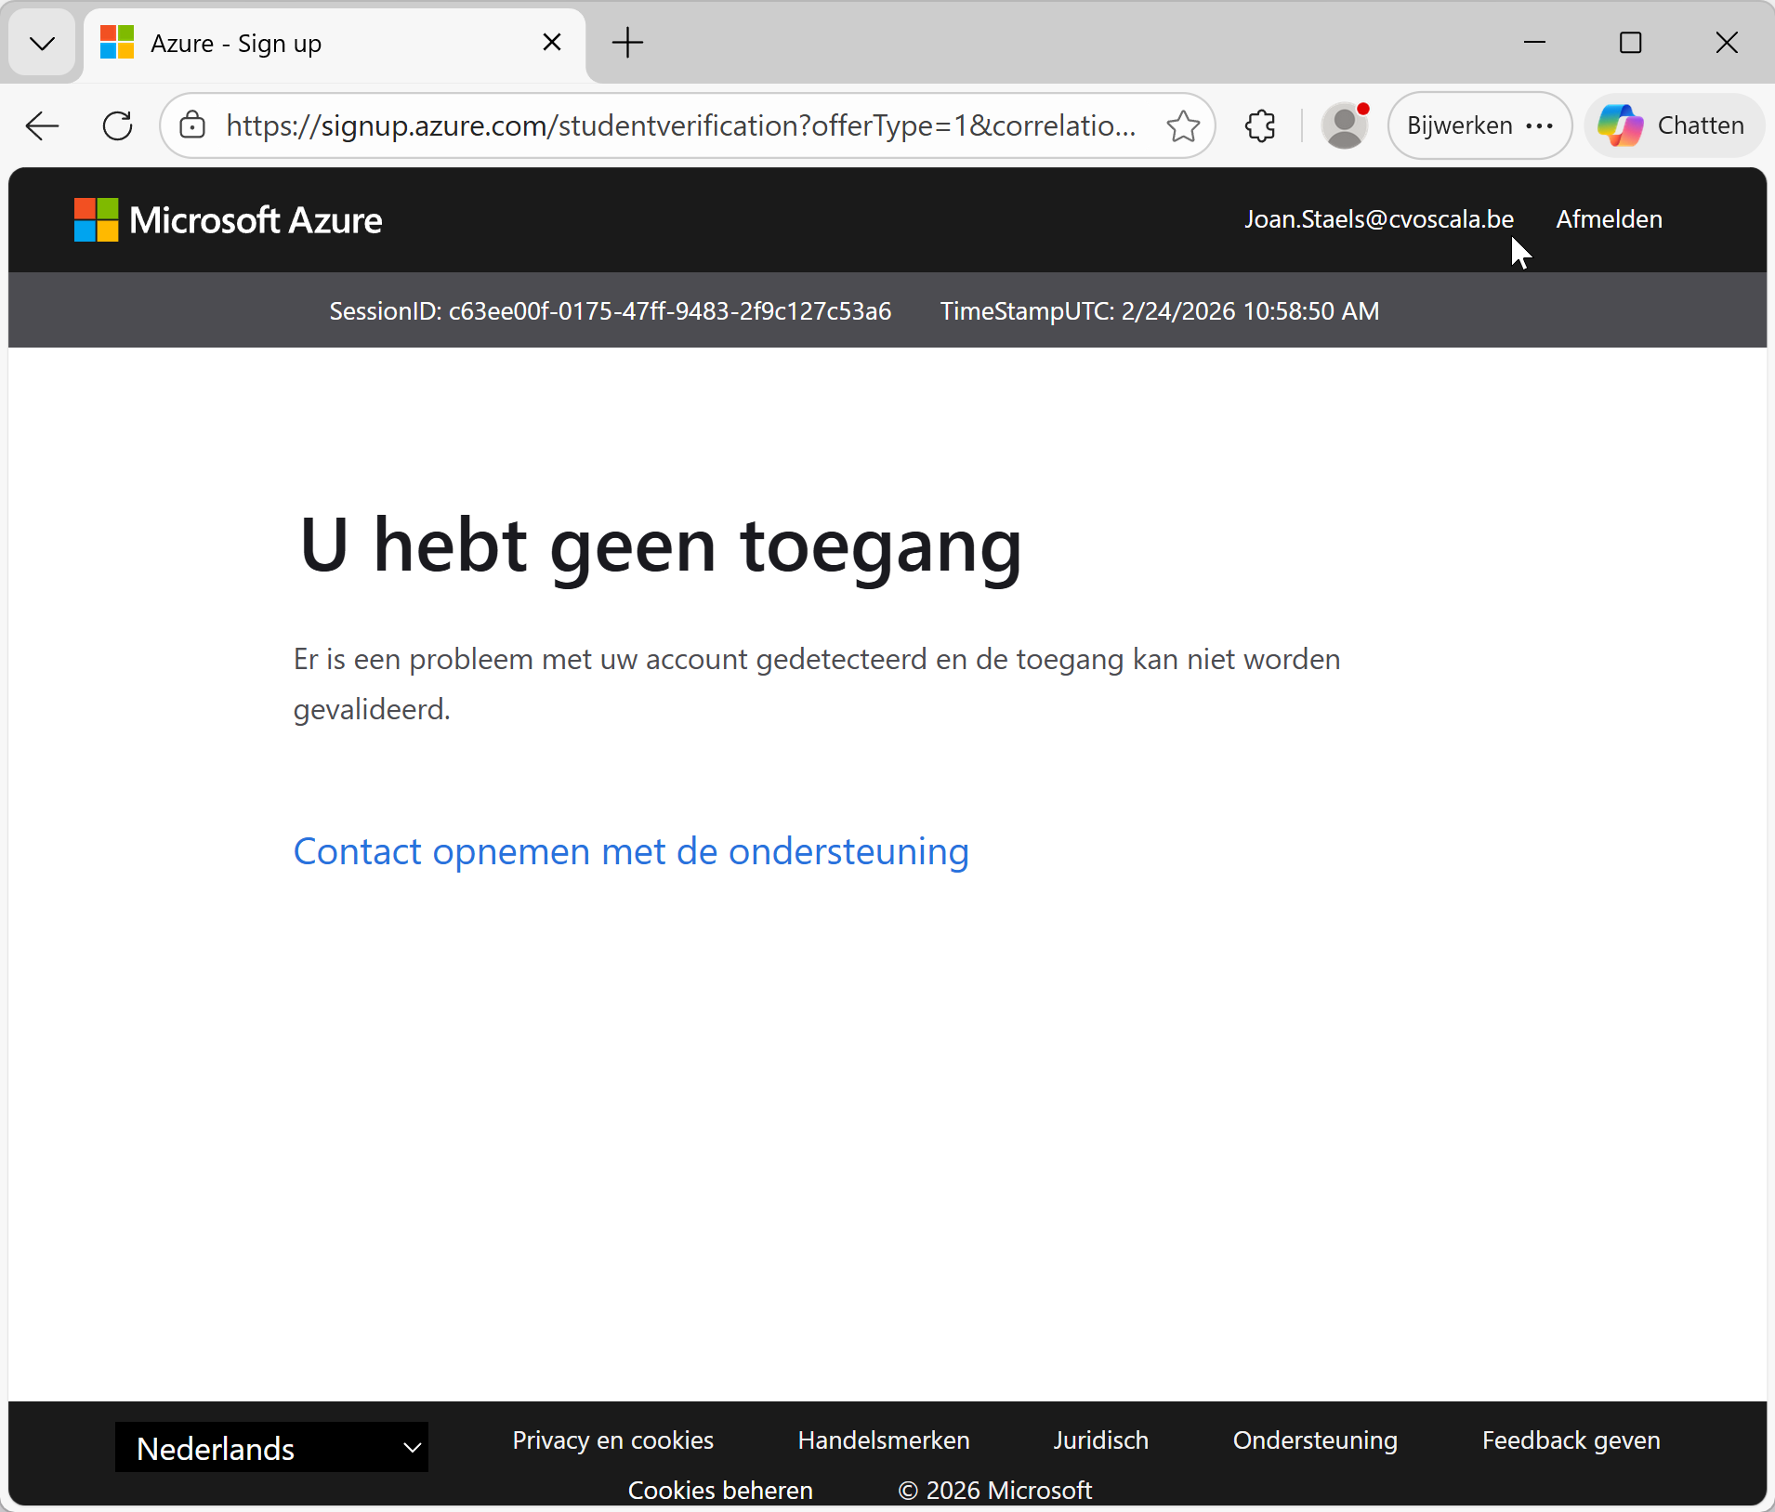Reload the current page

click(x=118, y=125)
